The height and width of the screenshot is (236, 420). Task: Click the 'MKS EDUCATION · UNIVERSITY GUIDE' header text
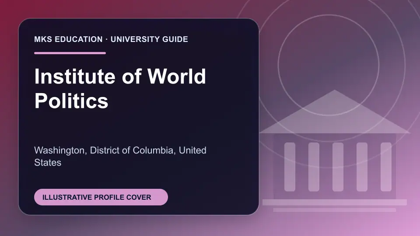[111, 39]
